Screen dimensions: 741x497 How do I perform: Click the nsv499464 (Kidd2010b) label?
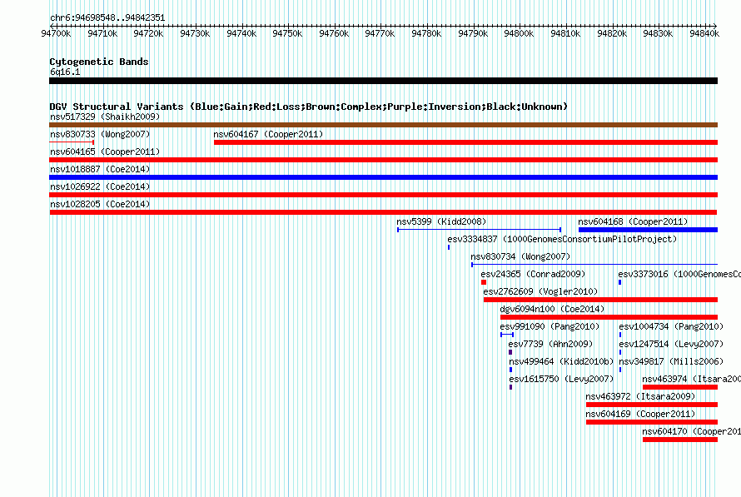pyautogui.click(x=561, y=361)
